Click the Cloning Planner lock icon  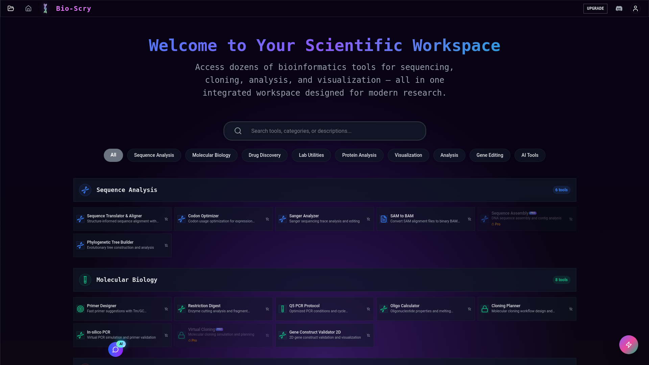pyautogui.click(x=485, y=309)
